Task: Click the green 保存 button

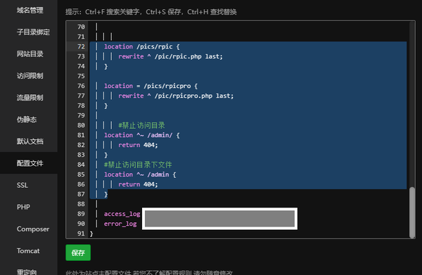Action: pos(78,252)
